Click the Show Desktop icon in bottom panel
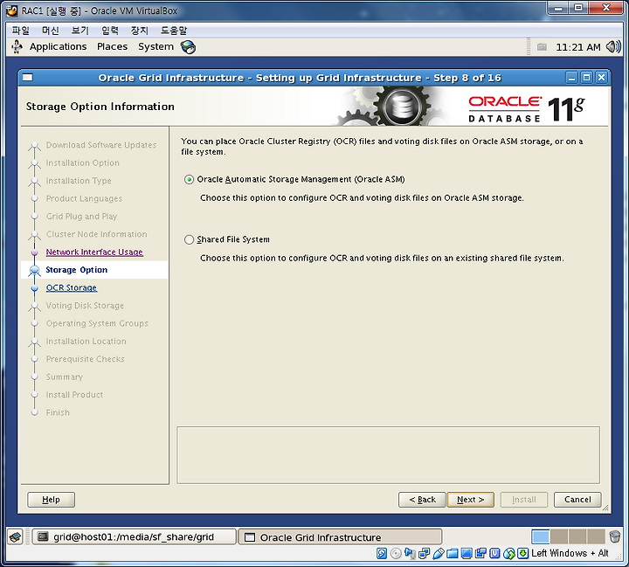 (x=15, y=536)
